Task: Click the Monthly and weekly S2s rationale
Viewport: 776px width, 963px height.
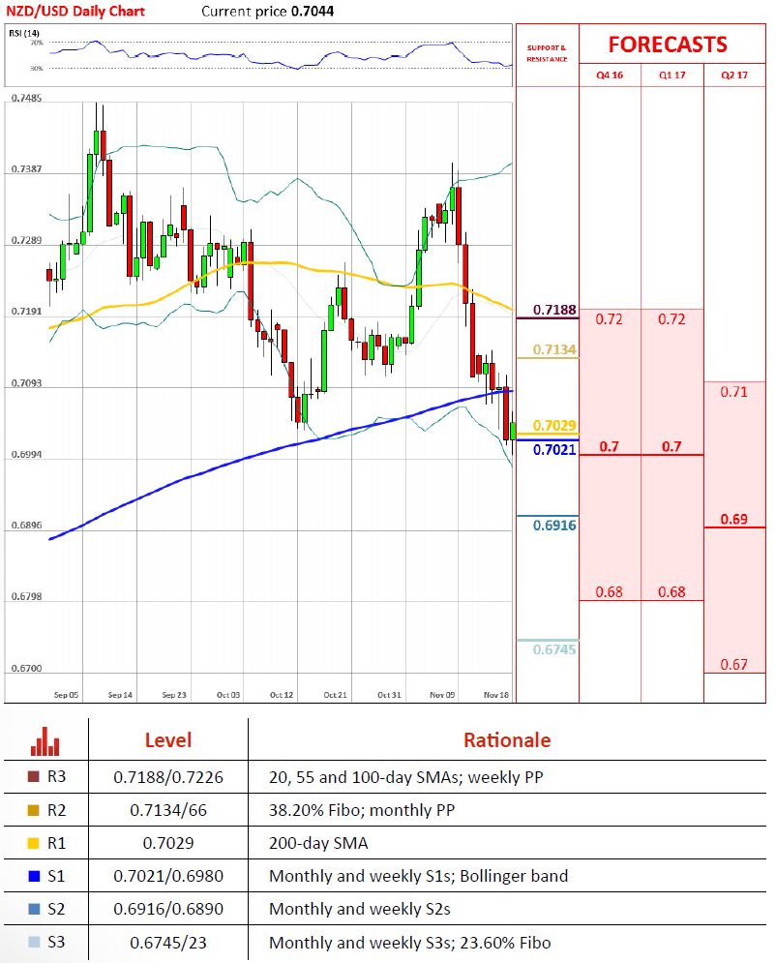Action: 359,909
